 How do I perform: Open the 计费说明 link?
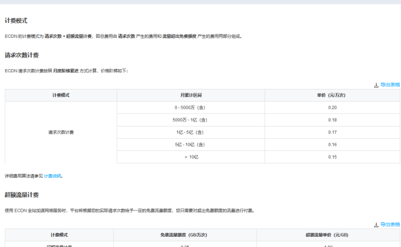click(53, 176)
